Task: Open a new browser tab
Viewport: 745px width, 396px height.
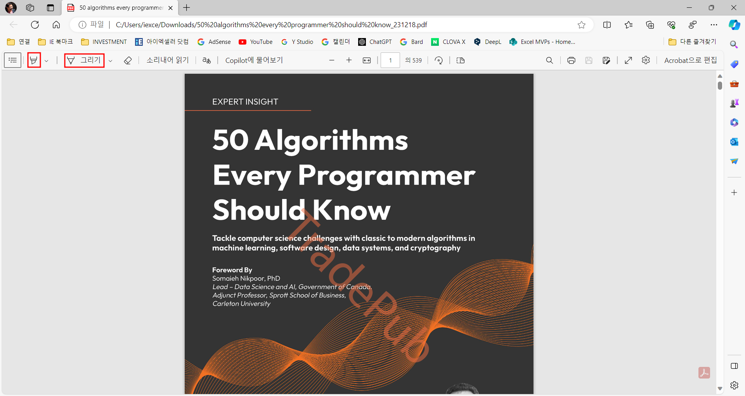Action: pyautogui.click(x=187, y=8)
